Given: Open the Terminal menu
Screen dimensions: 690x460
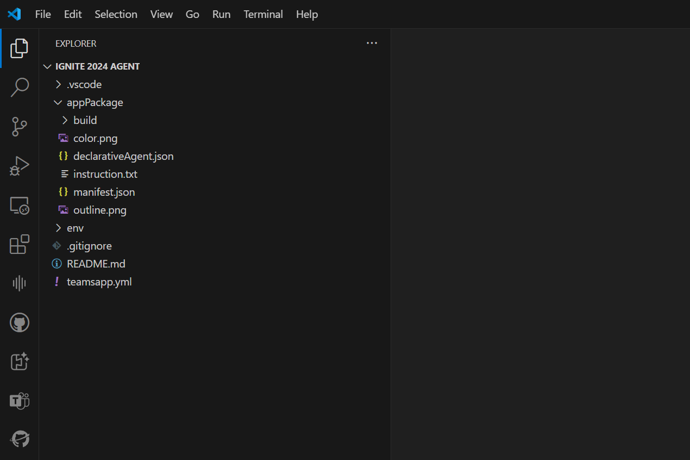Looking at the screenshot, I should 263,14.
